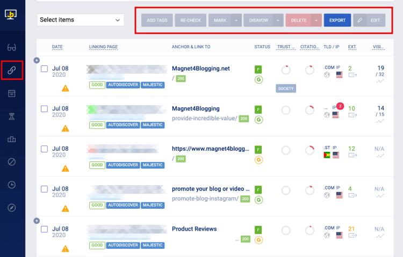Tick the checkbox for Product Reviews row

44,229
